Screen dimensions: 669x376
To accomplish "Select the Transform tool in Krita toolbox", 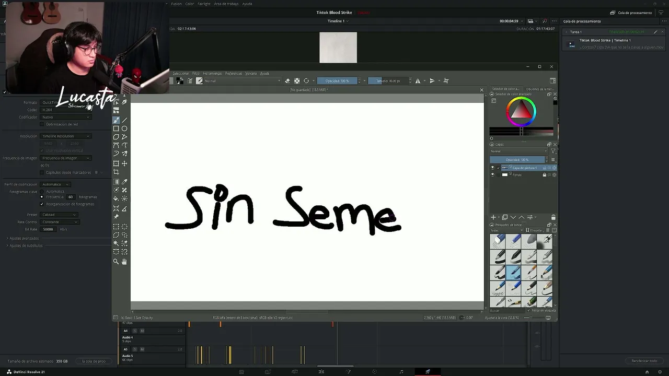I will (116, 163).
